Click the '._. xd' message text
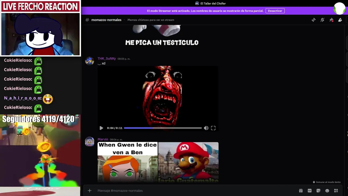Viewport: 348px width, 196px height. tap(101, 63)
